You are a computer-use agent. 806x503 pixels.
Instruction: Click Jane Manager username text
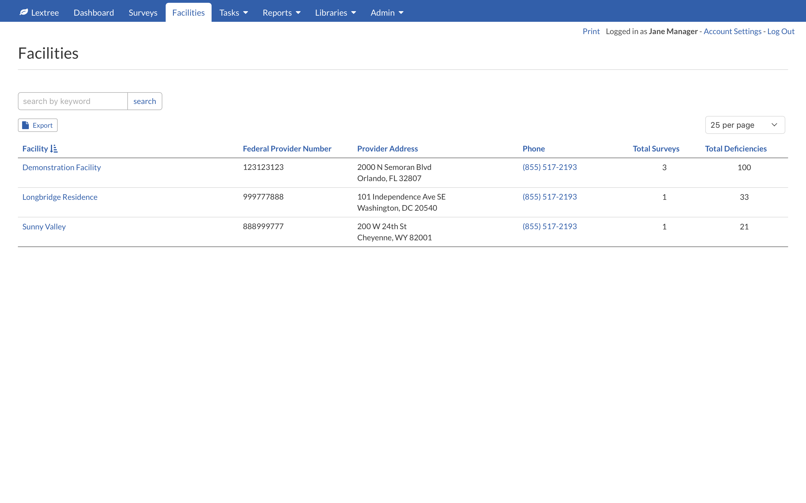[x=673, y=31]
